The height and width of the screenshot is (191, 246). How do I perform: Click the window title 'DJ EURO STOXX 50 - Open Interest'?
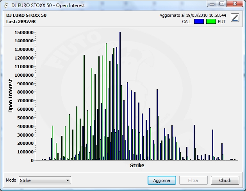tap(48, 5)
